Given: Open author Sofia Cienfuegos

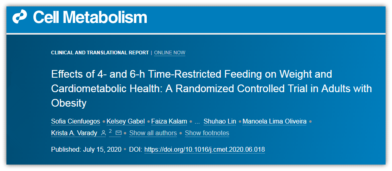Looking at the screenshot, I should [76, 122].
